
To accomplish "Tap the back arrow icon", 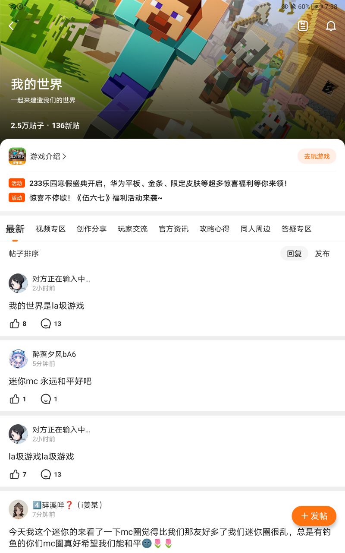I will pos(11,26).
